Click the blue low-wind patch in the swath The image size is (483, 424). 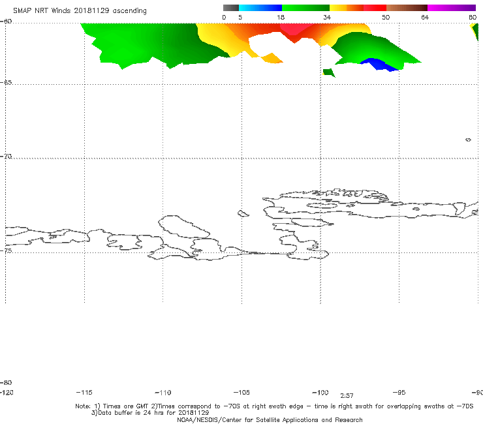click(378, 65)
